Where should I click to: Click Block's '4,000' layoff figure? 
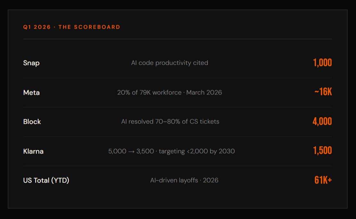tap(322, 121)
